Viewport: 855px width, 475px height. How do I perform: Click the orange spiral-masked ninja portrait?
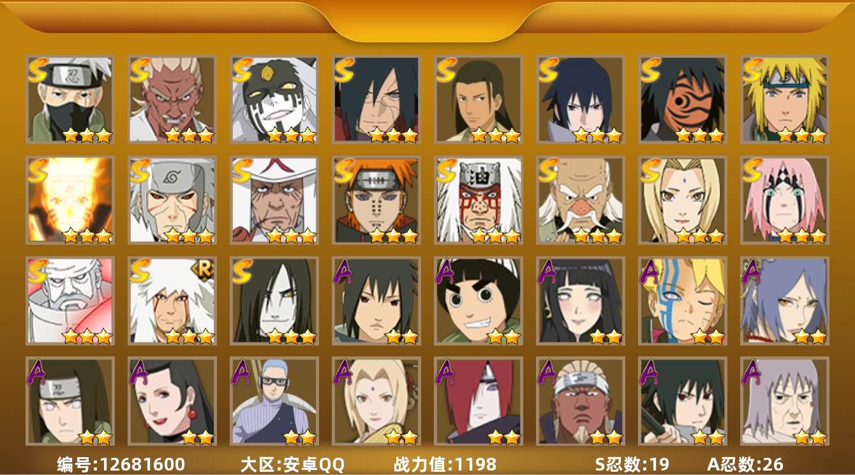point(683,99)
